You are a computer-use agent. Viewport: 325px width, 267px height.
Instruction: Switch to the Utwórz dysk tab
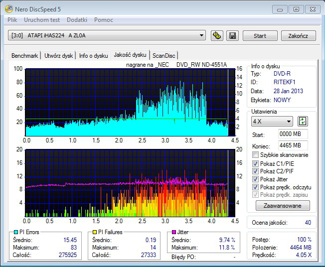59,56
